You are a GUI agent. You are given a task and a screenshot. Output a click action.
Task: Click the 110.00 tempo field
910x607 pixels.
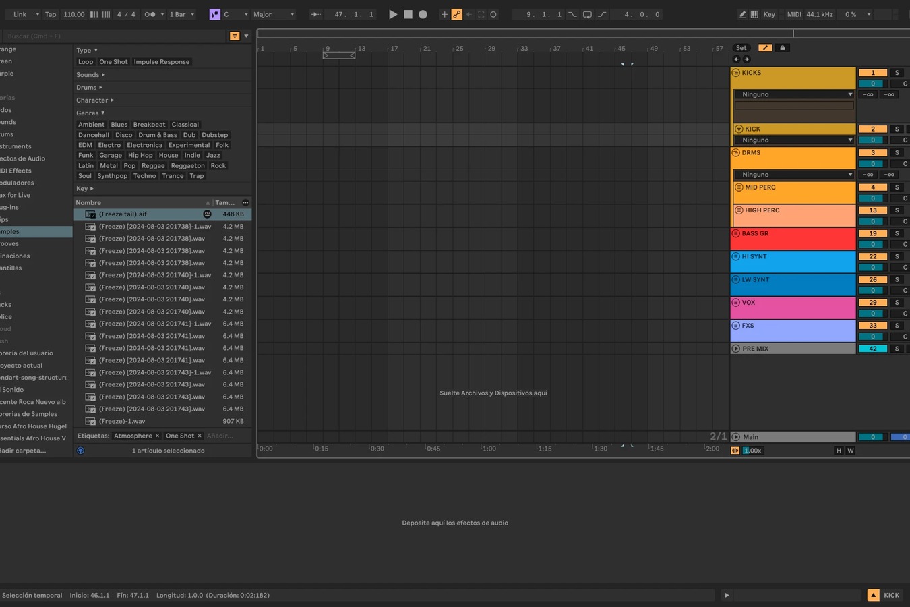(x=74, y=14)
